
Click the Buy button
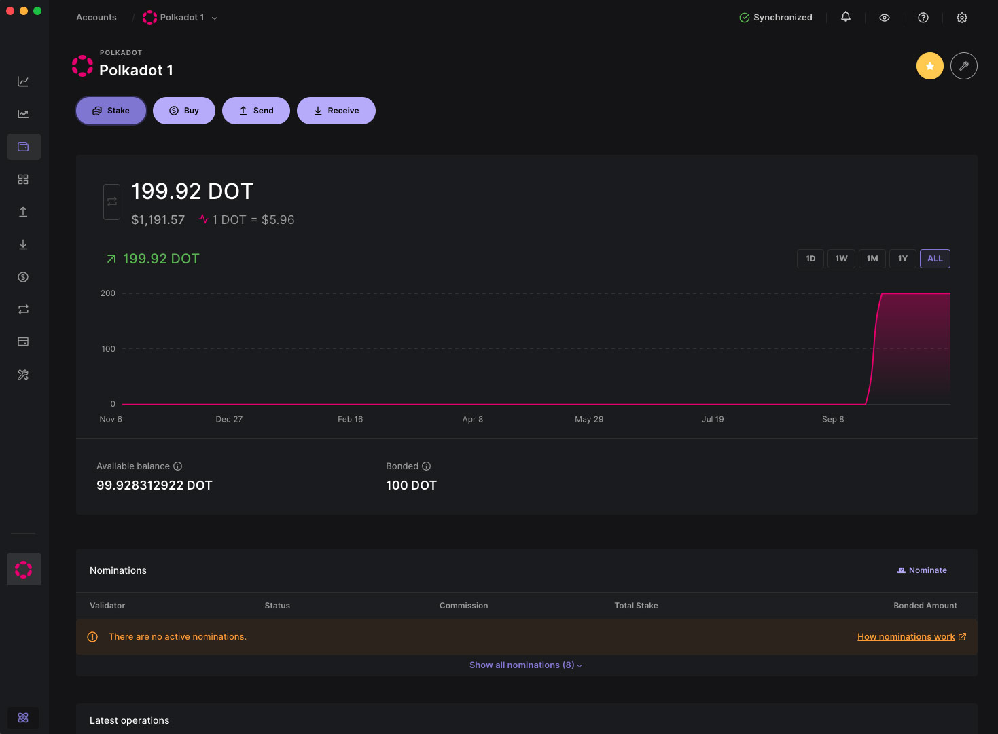tap(184, 111)
